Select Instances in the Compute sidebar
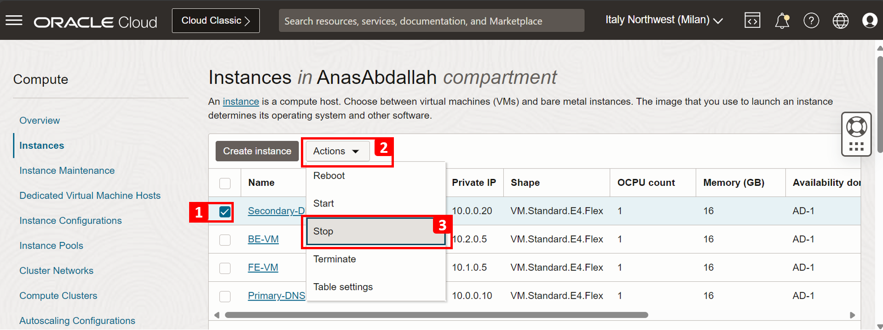Image resolution: width=883 pixels, height=330 pixels. 42,145
